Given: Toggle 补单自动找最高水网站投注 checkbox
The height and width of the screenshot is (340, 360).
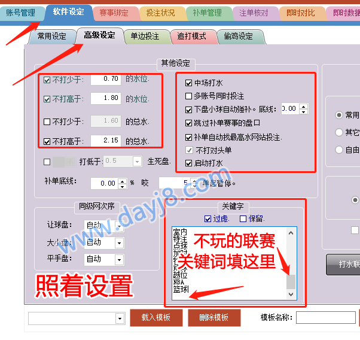Looking at the screenshot, I should [188, 138].
